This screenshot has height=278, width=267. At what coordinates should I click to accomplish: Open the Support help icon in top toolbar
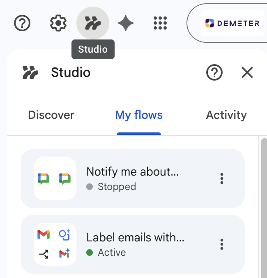click(x=22, y=23)
